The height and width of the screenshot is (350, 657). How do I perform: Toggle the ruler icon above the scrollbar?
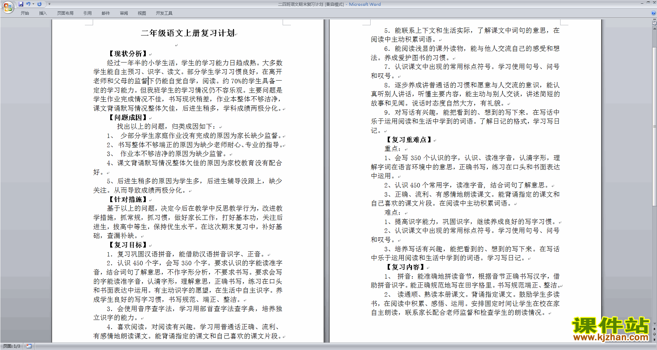tap(655, 23)
